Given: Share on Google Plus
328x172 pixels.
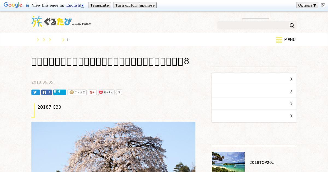Looking at the screenshot, I should [92, 92].
